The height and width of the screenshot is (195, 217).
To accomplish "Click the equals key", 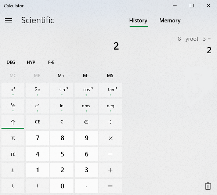I will (111, 186).
